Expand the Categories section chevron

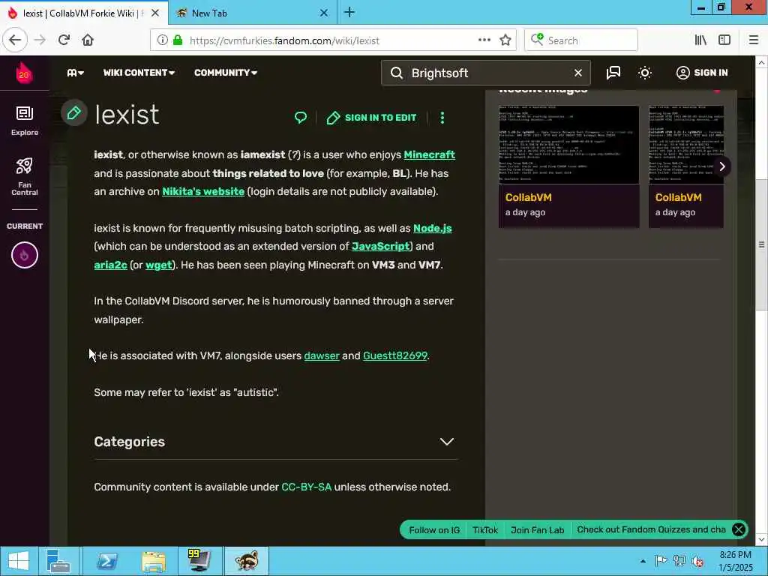[x=447, y=442]
